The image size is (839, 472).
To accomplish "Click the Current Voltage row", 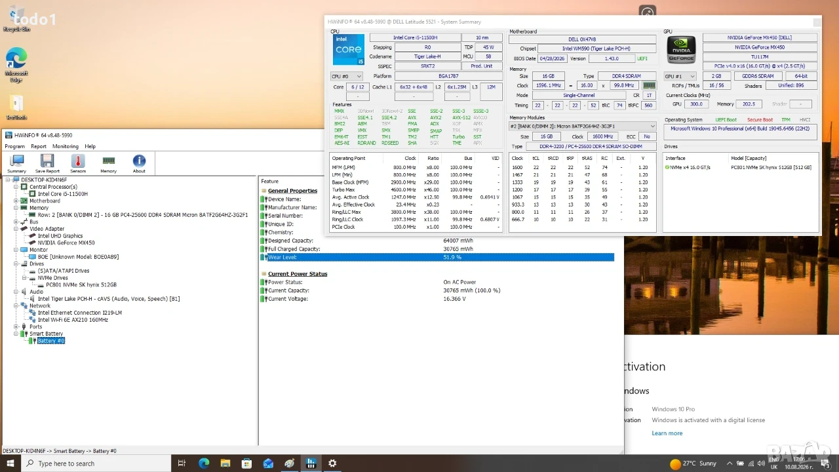I will 437,299.
